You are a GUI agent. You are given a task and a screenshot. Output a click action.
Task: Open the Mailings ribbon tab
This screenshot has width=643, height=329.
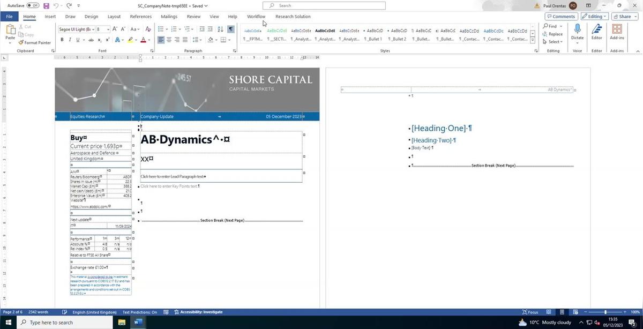169,17
